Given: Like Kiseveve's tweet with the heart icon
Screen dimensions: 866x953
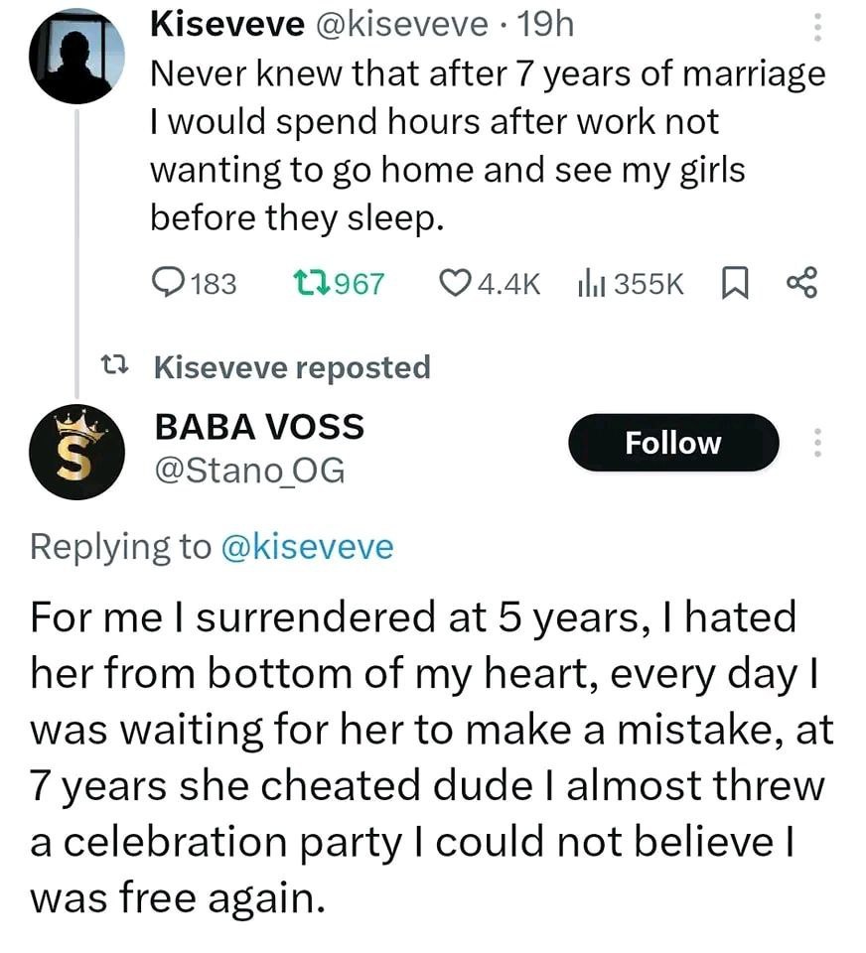Looking at the screenshot, I should coord(455,285).
